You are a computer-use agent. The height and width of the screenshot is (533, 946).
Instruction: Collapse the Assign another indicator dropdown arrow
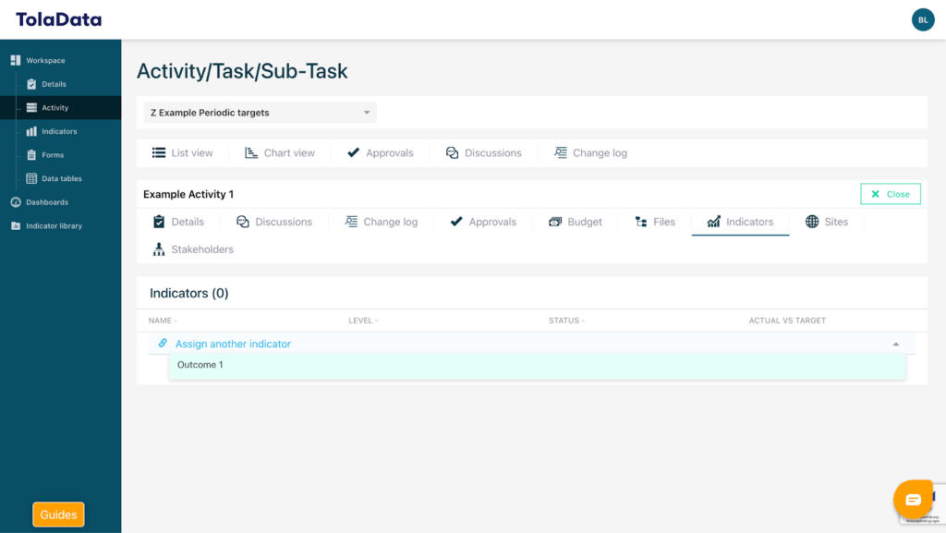(x=895, y=345)
